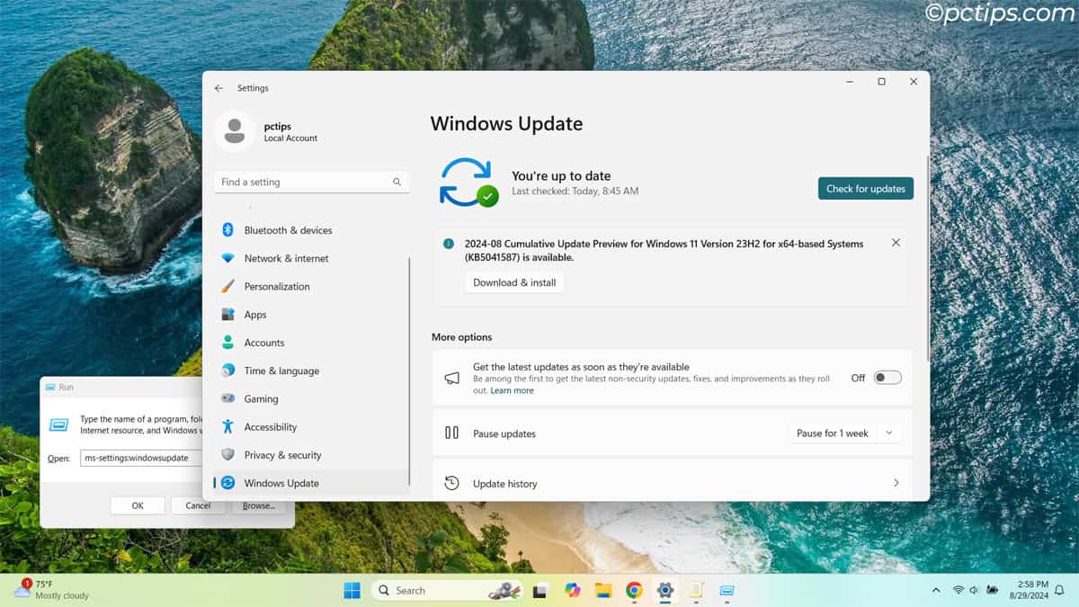Open the Learn more link
Screen dimensions: 1079x607
(x=513, y=390)
